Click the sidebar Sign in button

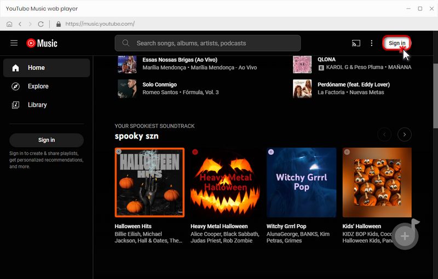[x=47, y=140]
